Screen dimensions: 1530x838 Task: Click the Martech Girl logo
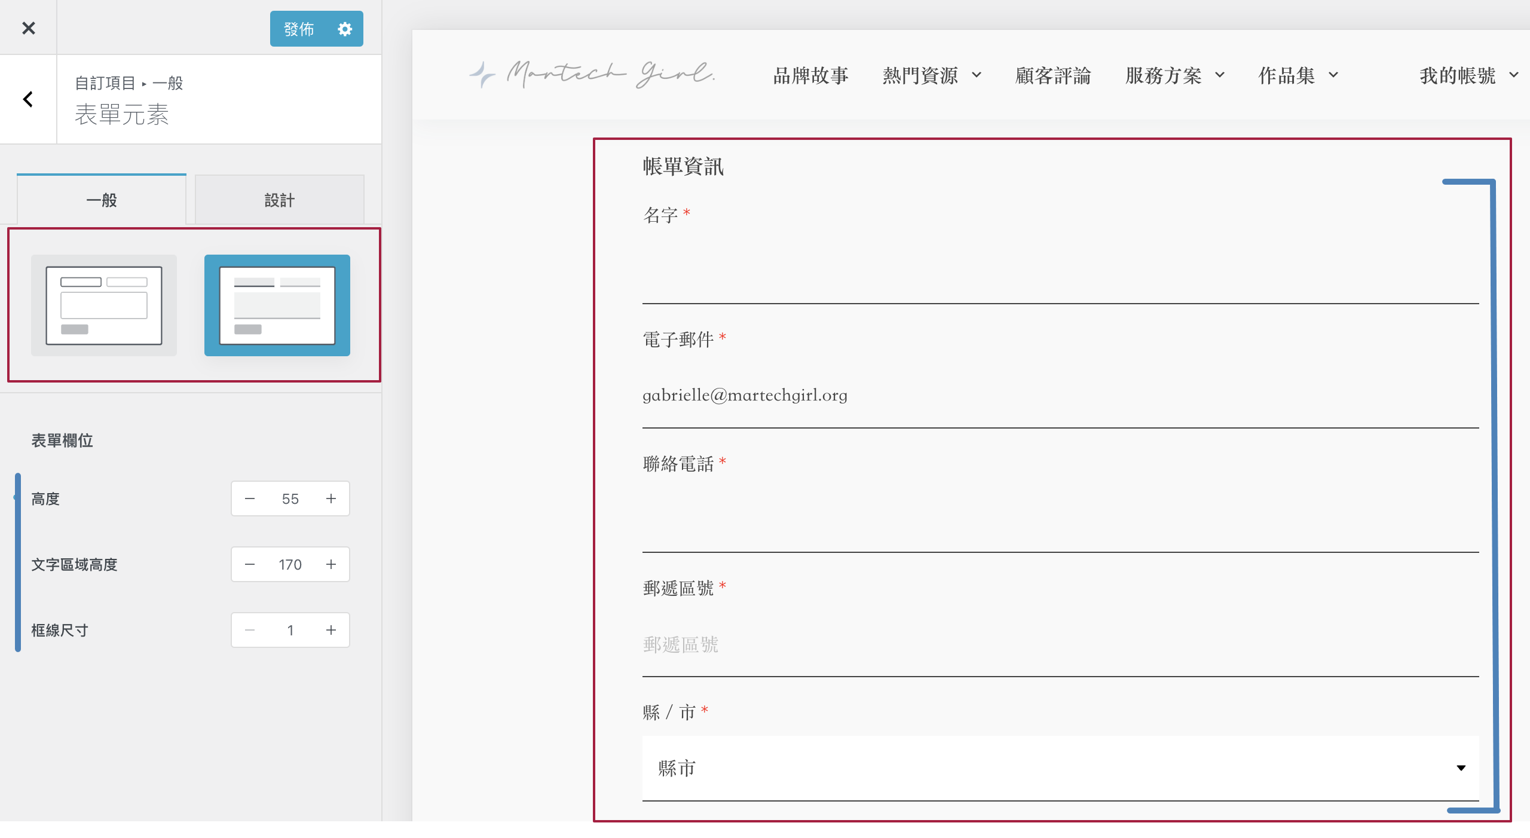tap(592, 75)
